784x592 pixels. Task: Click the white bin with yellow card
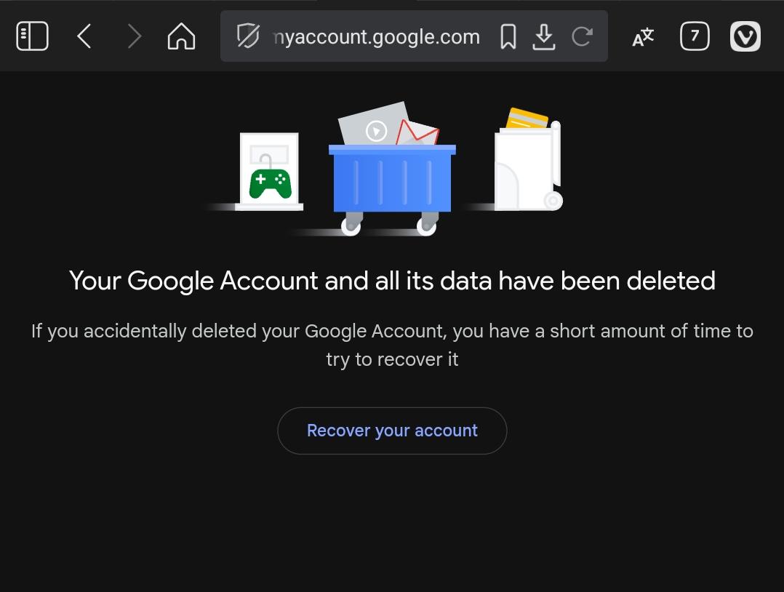529,160
